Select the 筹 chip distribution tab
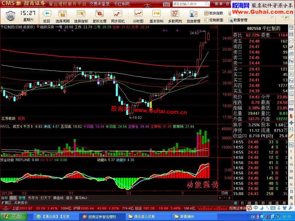295x221 pixels. [x=284, y=203]
